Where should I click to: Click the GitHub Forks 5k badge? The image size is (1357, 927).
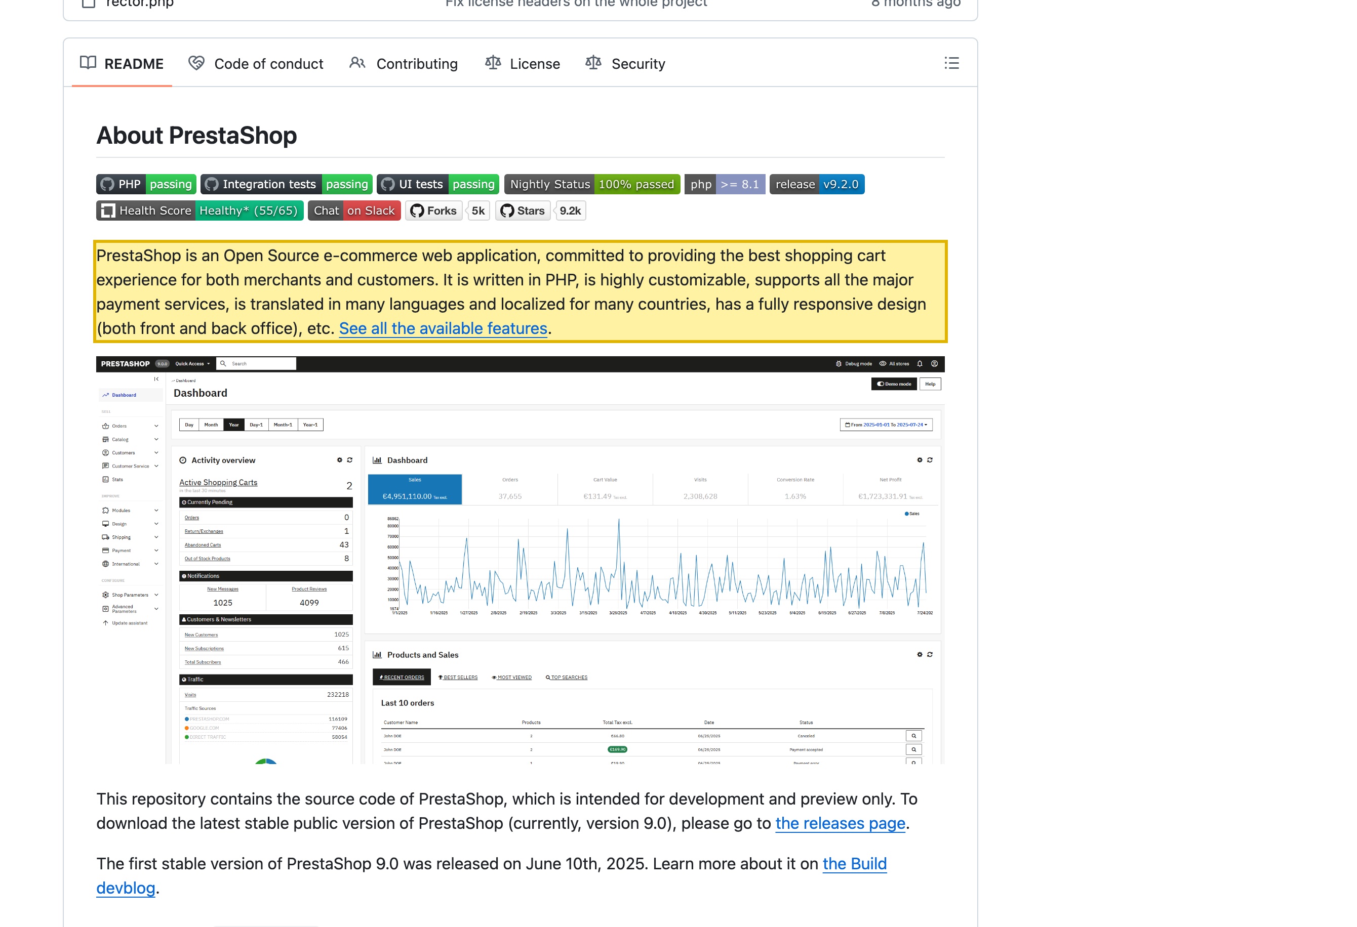448,210
